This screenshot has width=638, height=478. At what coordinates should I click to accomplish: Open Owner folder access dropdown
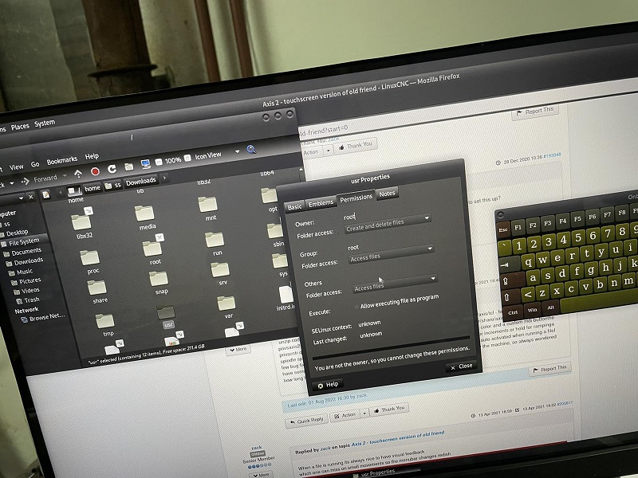coord(388,223)
